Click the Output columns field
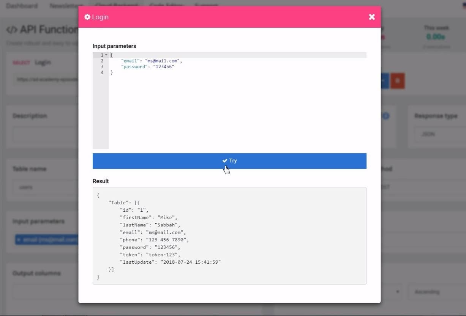The height and width of the screenshot is (316, 466). (46, 292)
